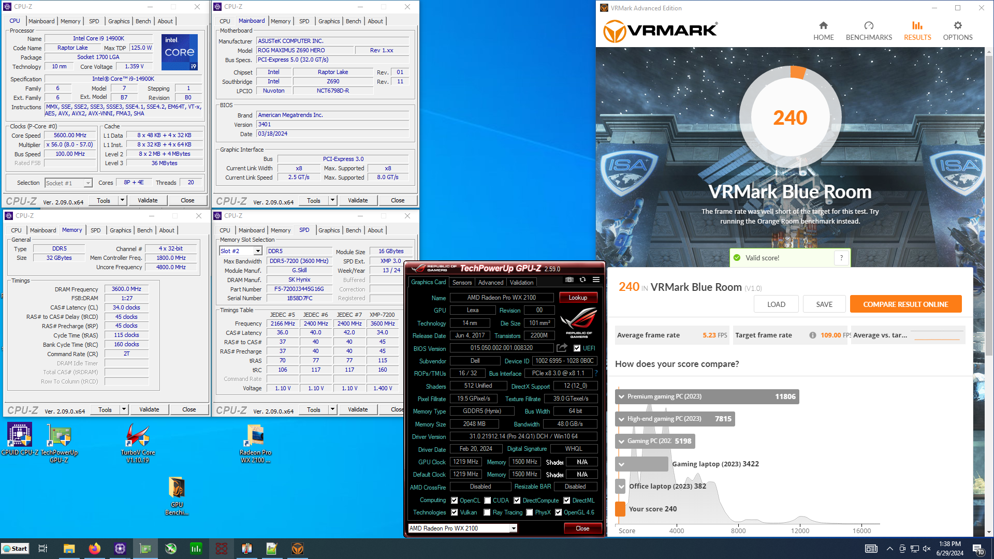The width and height of the screenshot is (994, 559).
Task: Switch to Advanced tab in GPU-Z
Action: click(x=490, y=283)
